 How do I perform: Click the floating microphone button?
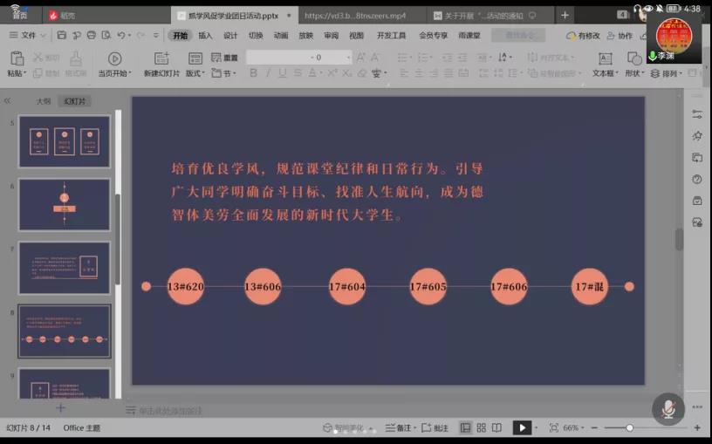coord(667,408)
